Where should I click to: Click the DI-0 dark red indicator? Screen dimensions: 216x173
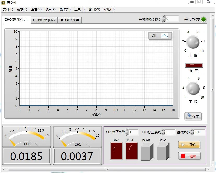click(x=116, y=151)
